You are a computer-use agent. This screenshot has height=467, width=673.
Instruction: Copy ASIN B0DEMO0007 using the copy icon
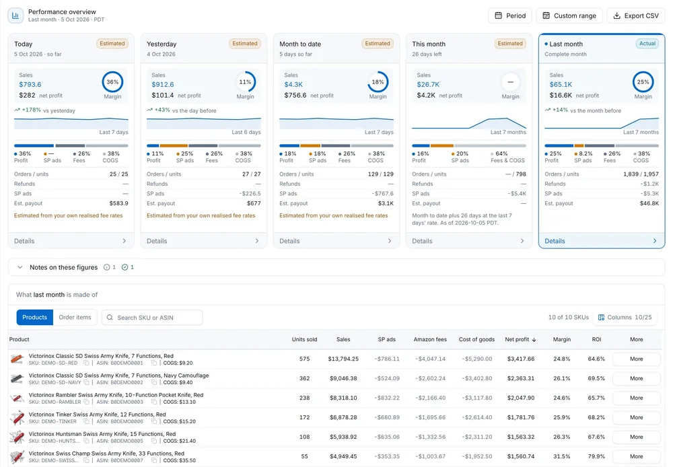click(x=153, y=460)
